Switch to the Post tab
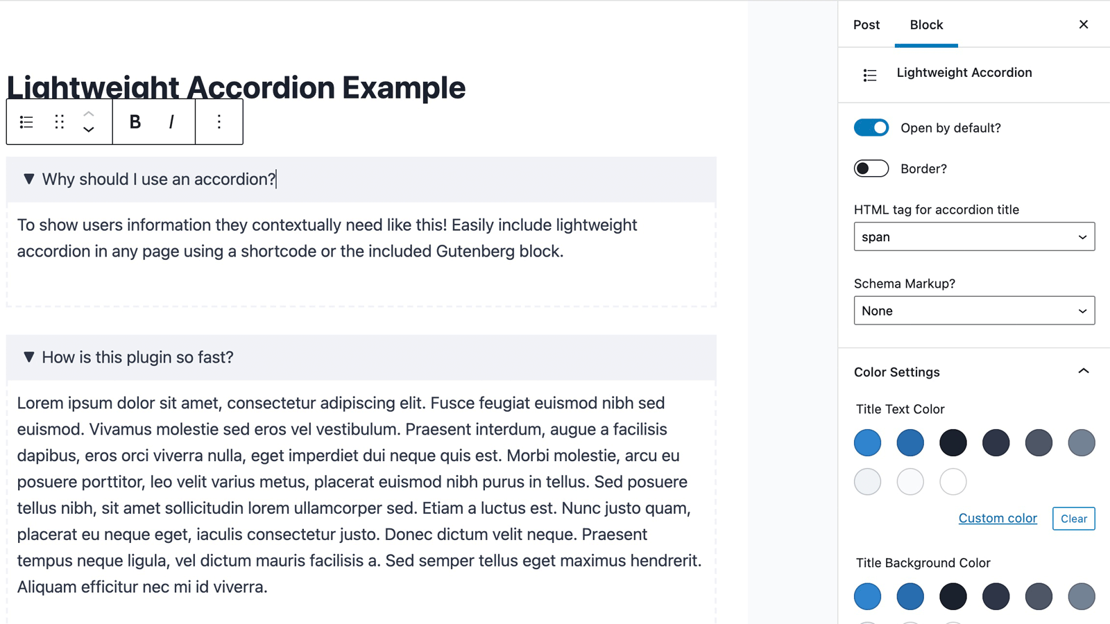Screen dimensions: 1110x624 [866, 24]
